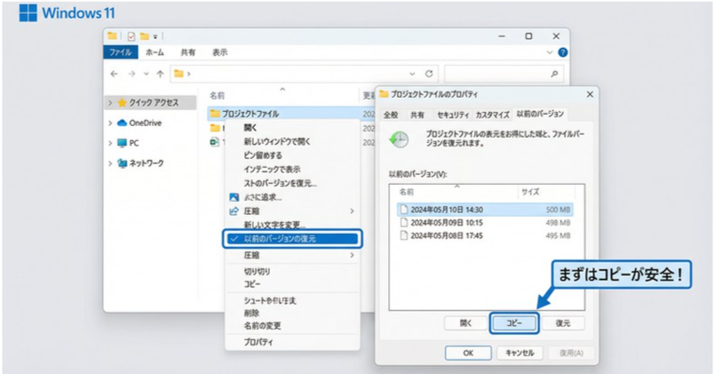Viewport: 714px width, 374px height.
Task: Click the up-directory arrow icon
Action: coord(160,74)
